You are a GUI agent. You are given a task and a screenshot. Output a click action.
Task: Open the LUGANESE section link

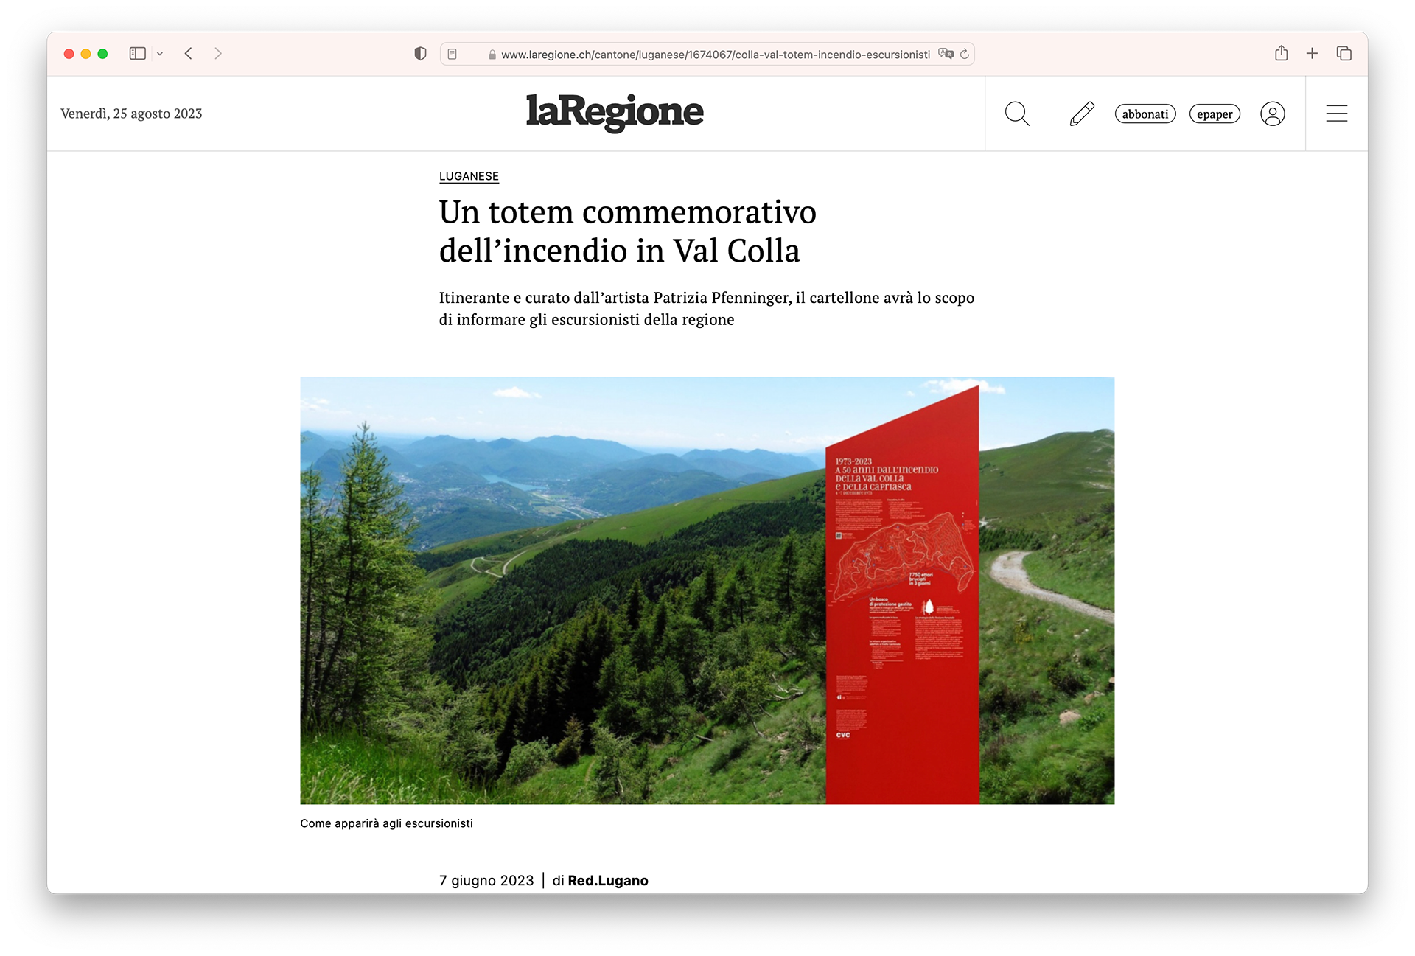(469, 176)
